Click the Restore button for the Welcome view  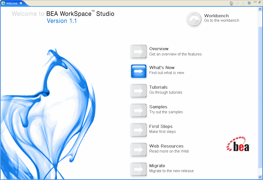[260, 2]
